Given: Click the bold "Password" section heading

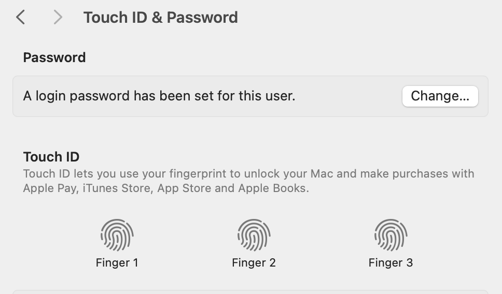Looking at the screenshot, I should 54,57.
